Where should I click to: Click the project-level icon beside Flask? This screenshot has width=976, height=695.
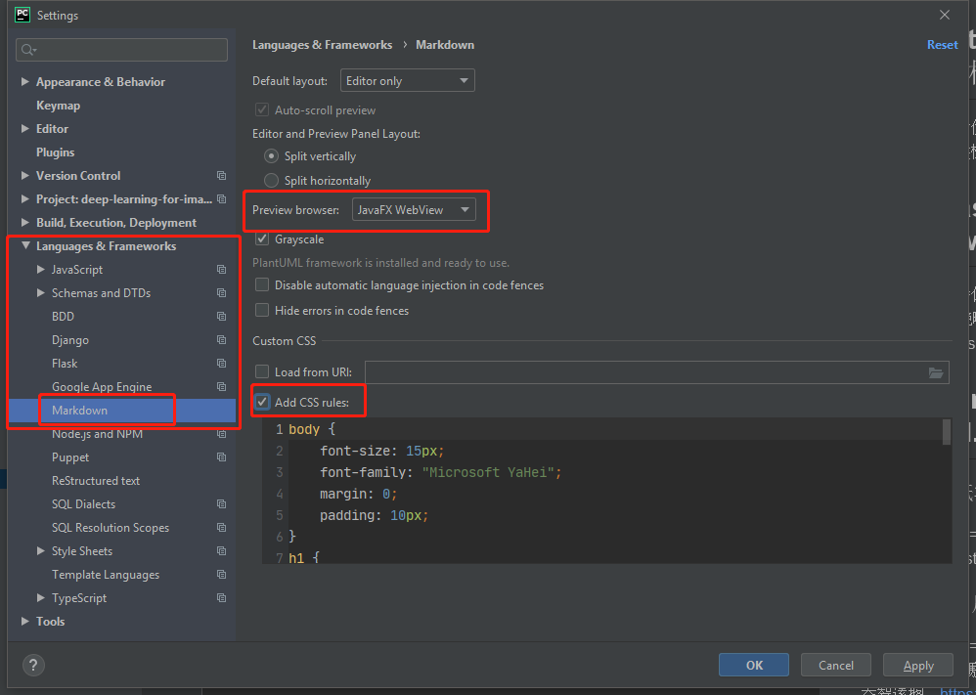coord(222,364)
